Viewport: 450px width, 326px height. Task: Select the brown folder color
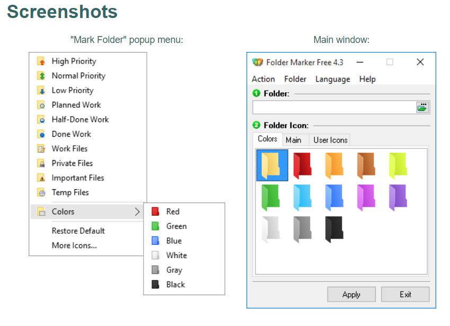(x=366, y=165)
